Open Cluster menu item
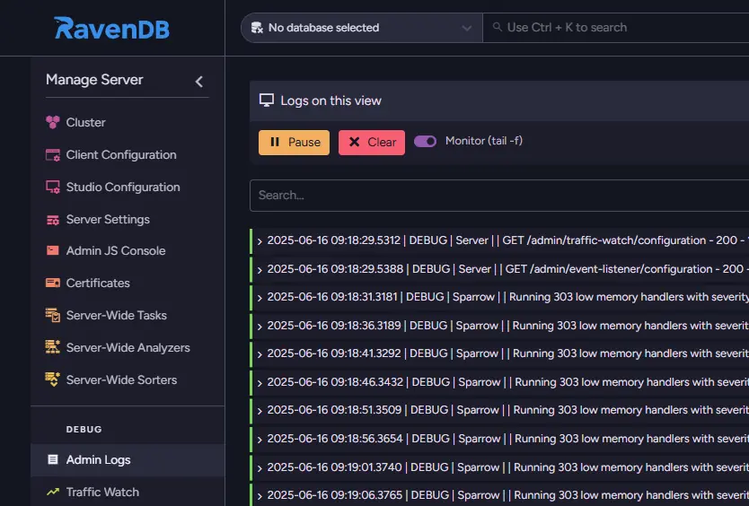The height and width of the screenshot is (506, 749). (x=128, y=122)
